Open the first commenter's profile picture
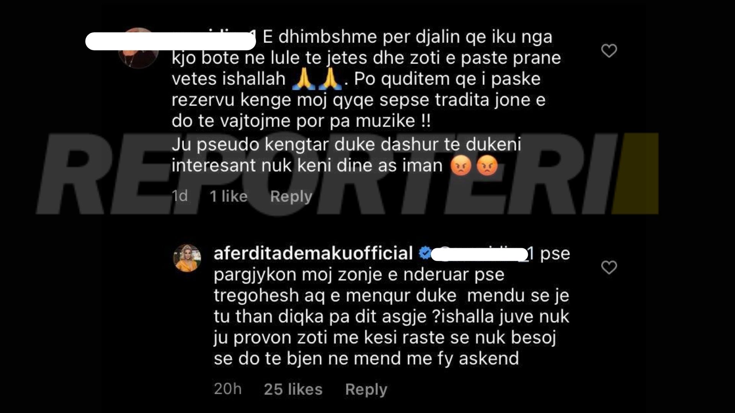Image resolution: width=735 pixels, height=413 pixels. click(139, 48)
